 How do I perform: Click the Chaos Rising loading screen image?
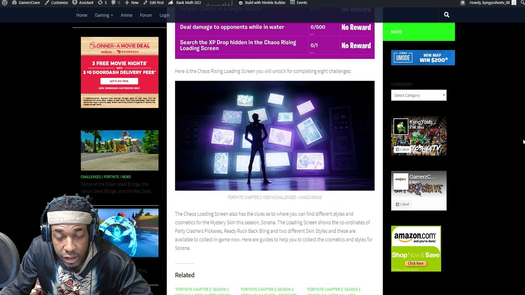pos(275,136)
